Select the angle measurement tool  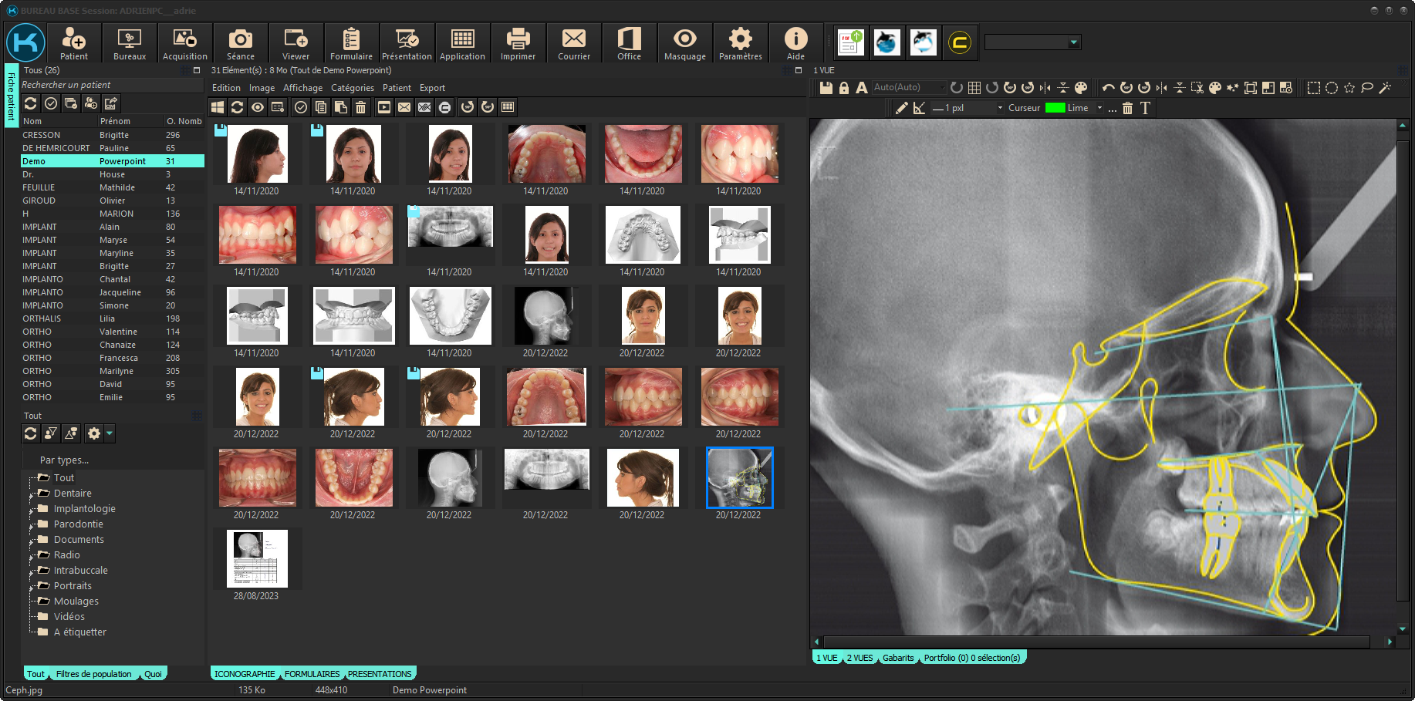pyautogui.click(x=919, y=108)
